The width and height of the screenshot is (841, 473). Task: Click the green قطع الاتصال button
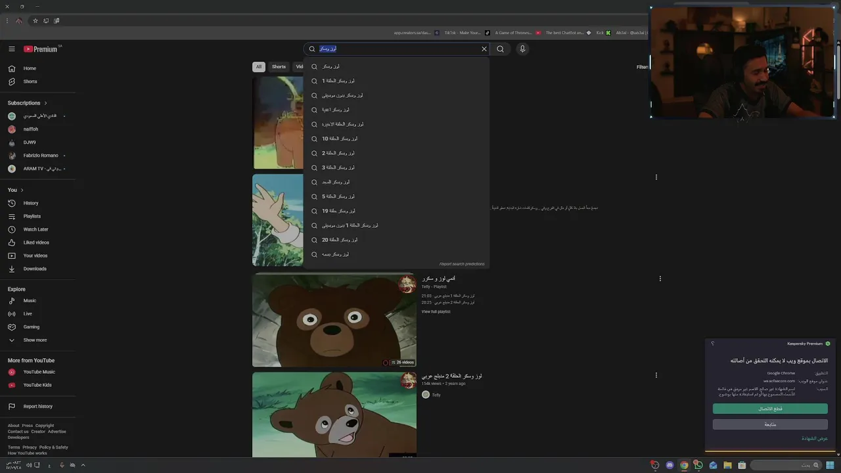click(x=770, y=409)
